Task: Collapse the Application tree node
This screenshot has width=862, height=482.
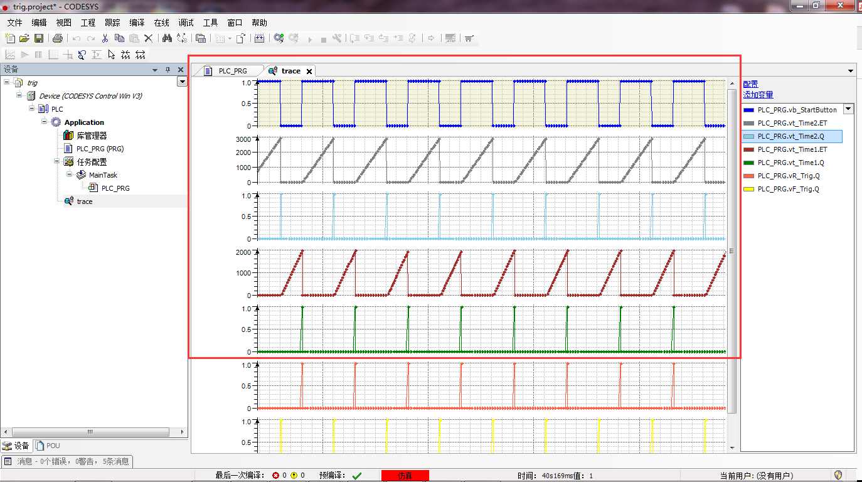Action: [x=45, y=122]
